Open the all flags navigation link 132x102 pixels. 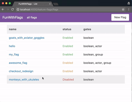32,18
